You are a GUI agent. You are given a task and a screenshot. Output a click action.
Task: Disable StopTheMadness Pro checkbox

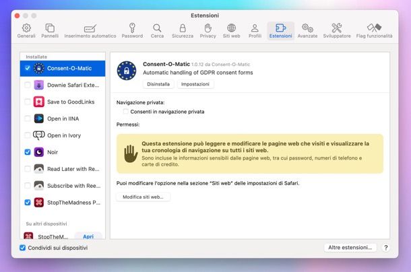28,202
